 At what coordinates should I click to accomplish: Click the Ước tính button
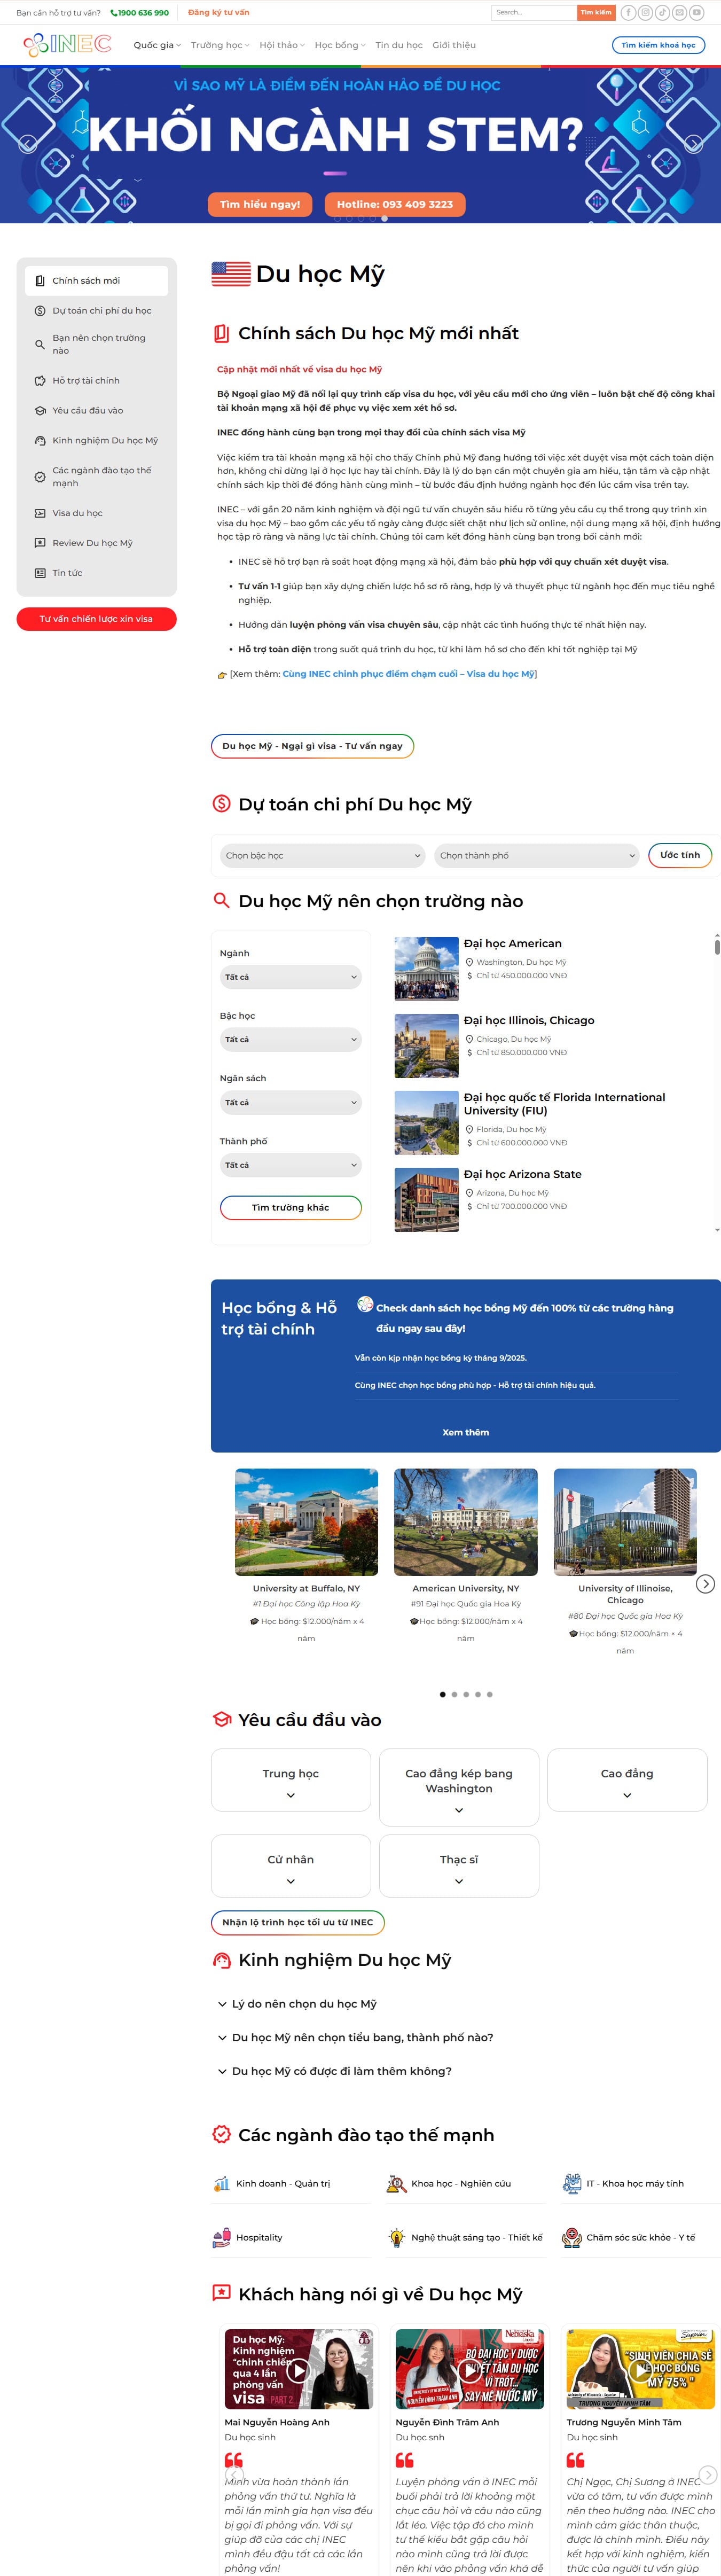coord(680,855)
